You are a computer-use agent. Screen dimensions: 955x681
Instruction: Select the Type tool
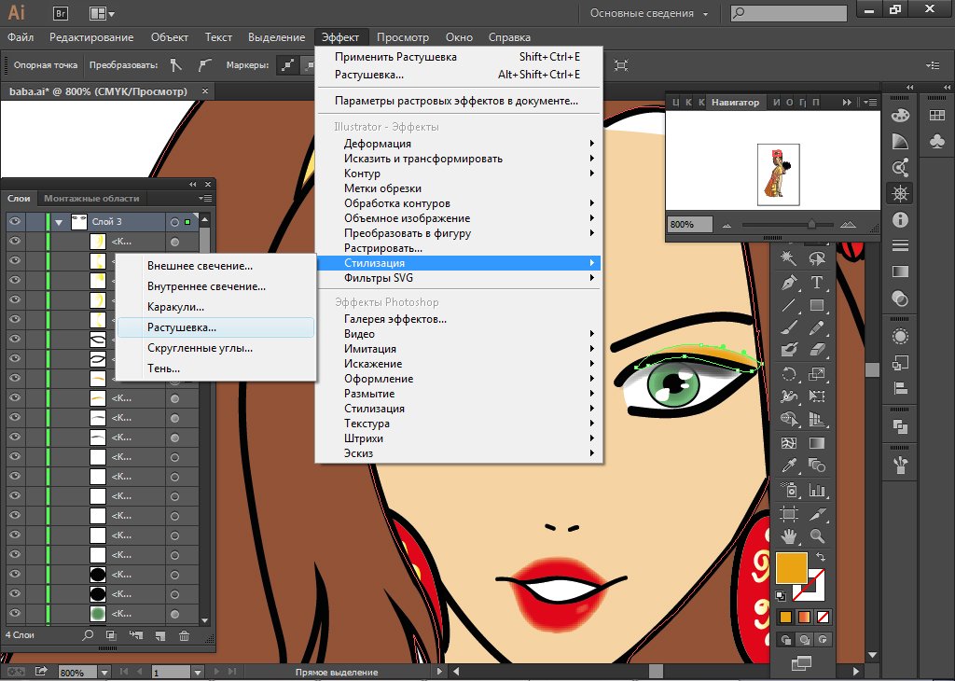[x=817, y=283]
